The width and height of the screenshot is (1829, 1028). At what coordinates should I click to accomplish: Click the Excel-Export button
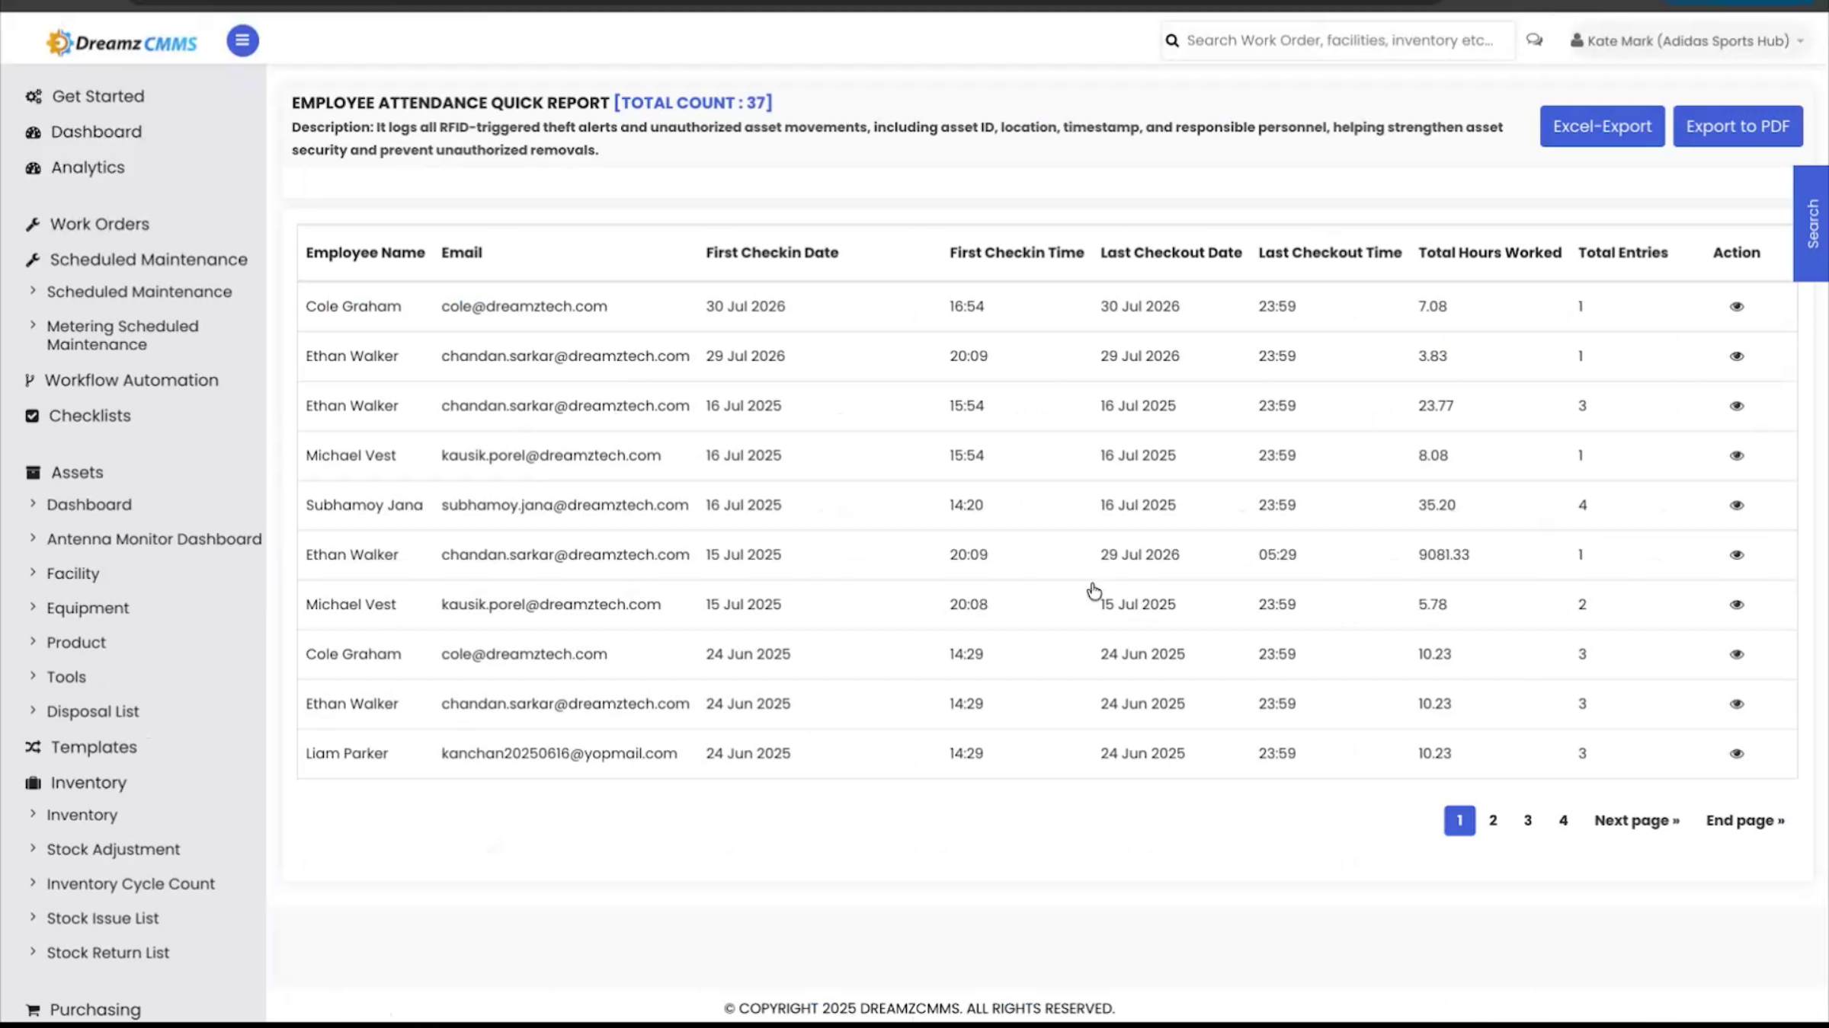point(1602,126)
